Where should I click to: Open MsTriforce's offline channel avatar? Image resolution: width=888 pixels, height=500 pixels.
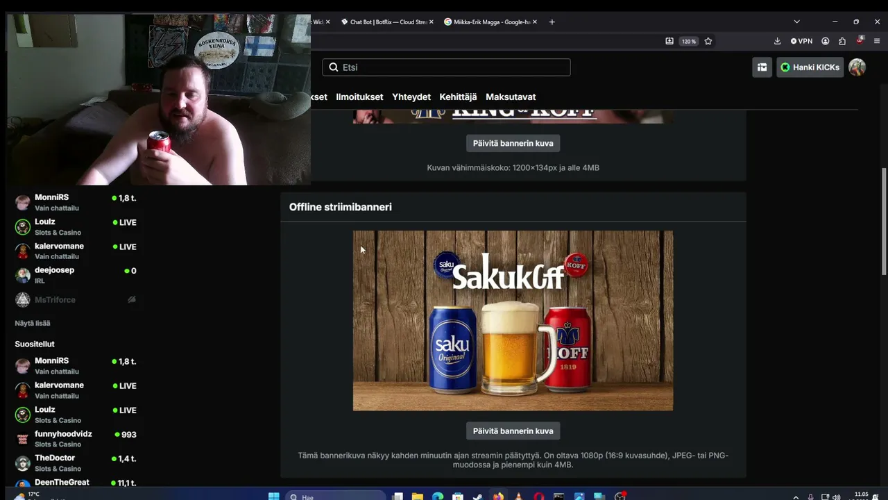[23, 300]
